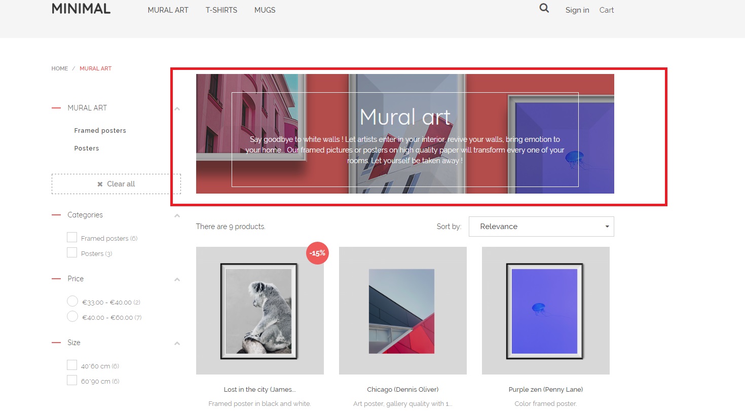Viewport: 745px width, 411px height.
Task: Collapse the MURAL ART sidebar section
Action: coord(177,108)
